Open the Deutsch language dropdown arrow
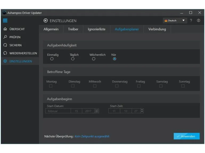 (183, 20)
